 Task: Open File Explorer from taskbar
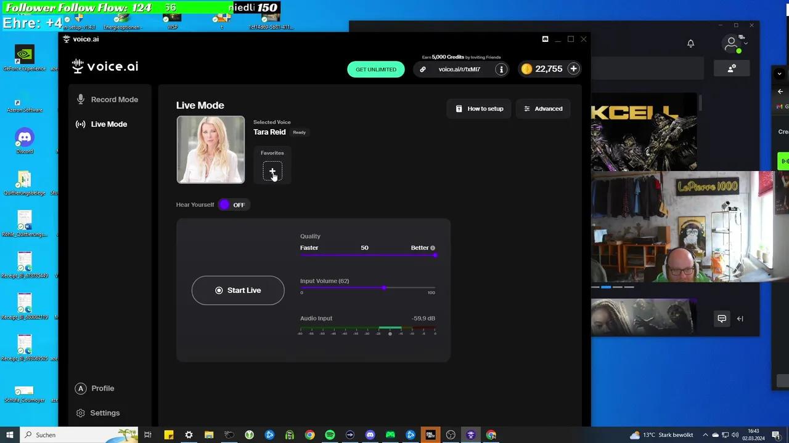point(209,435)
